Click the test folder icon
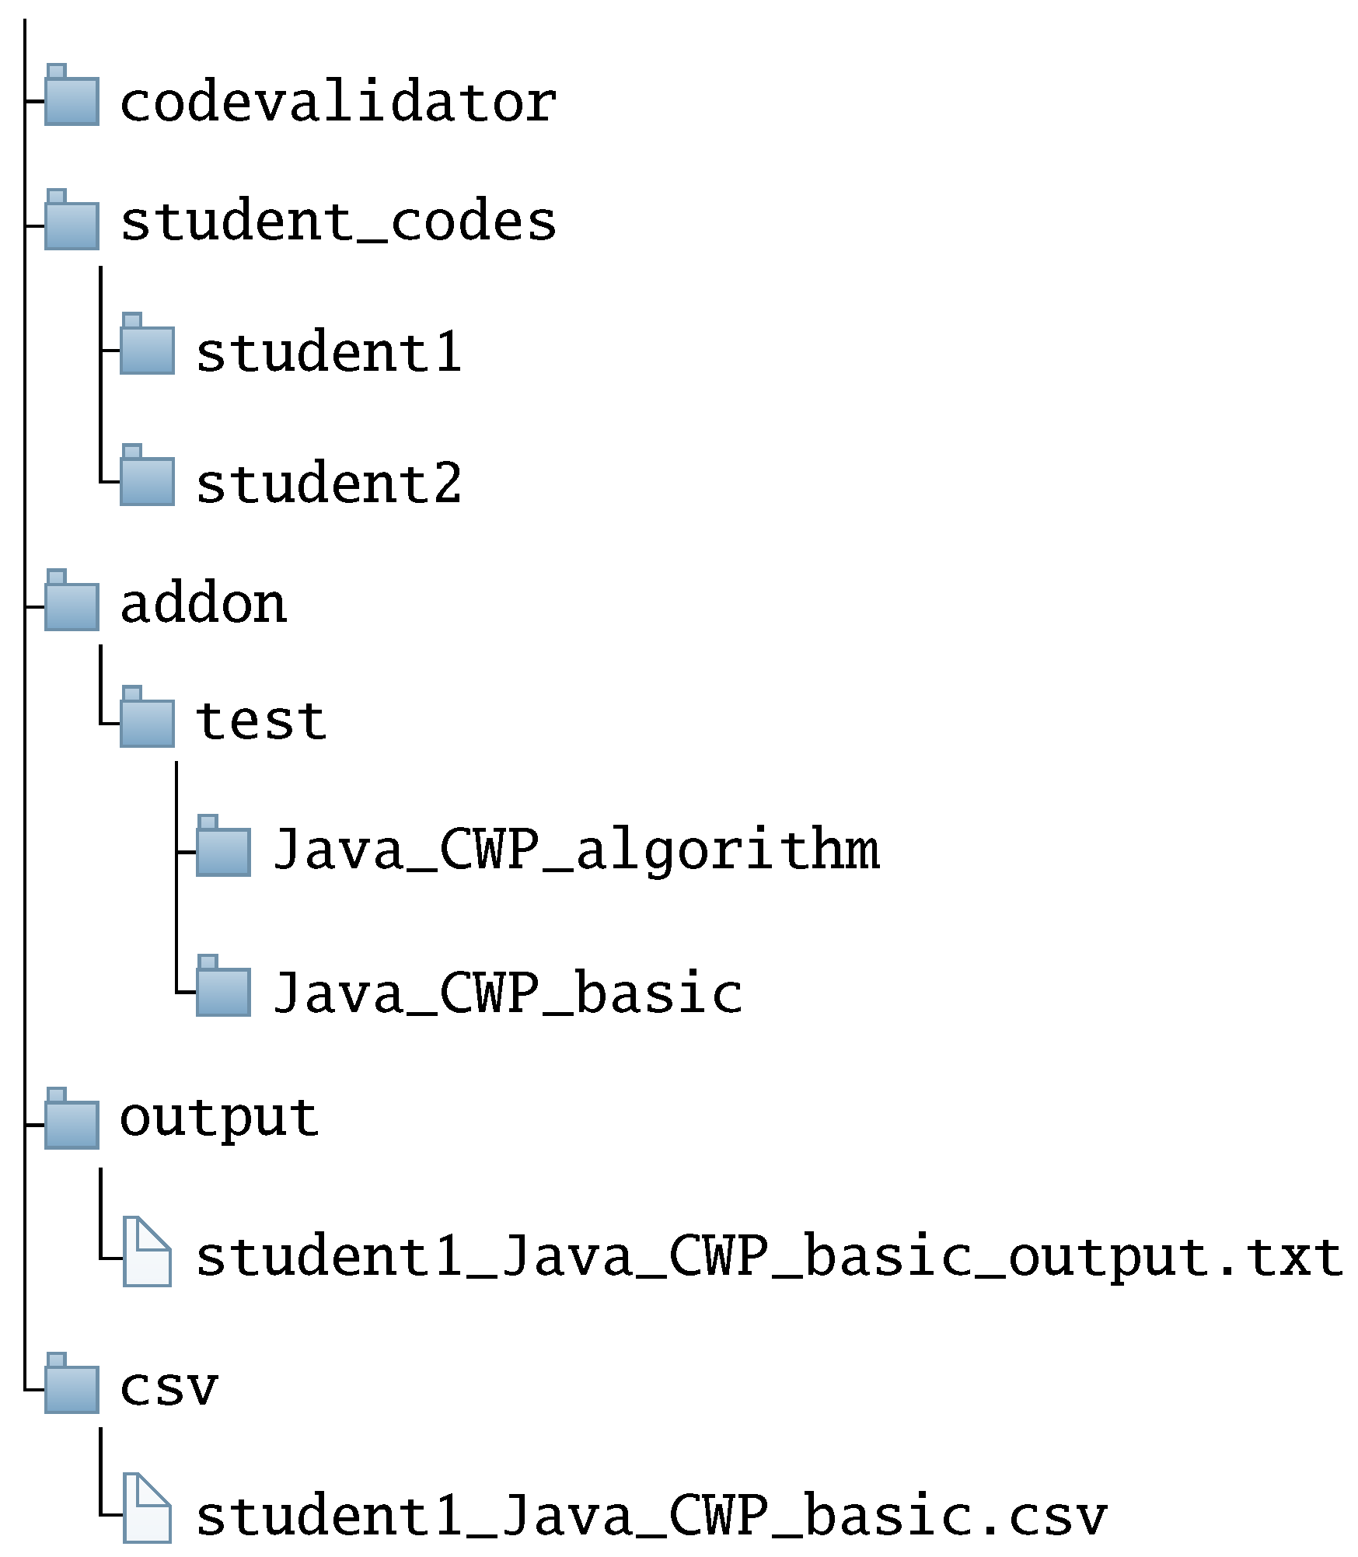Image resolution: width=1358 pixels, height=1557 pixels. [147, 718]
